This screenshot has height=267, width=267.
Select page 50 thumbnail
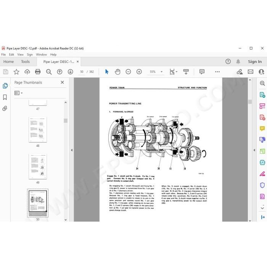(x=38, y=203)
